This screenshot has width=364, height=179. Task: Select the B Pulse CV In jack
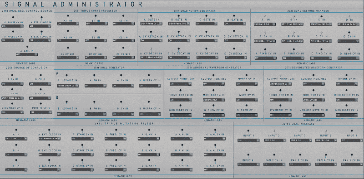[x=13, y=31]
